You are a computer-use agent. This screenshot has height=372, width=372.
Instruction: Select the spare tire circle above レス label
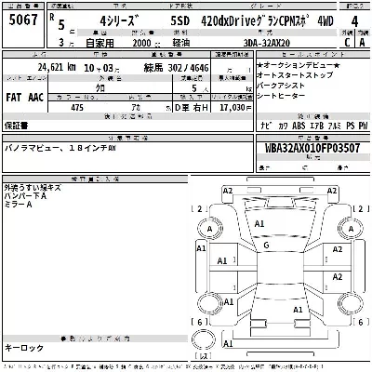pos(204,339)
